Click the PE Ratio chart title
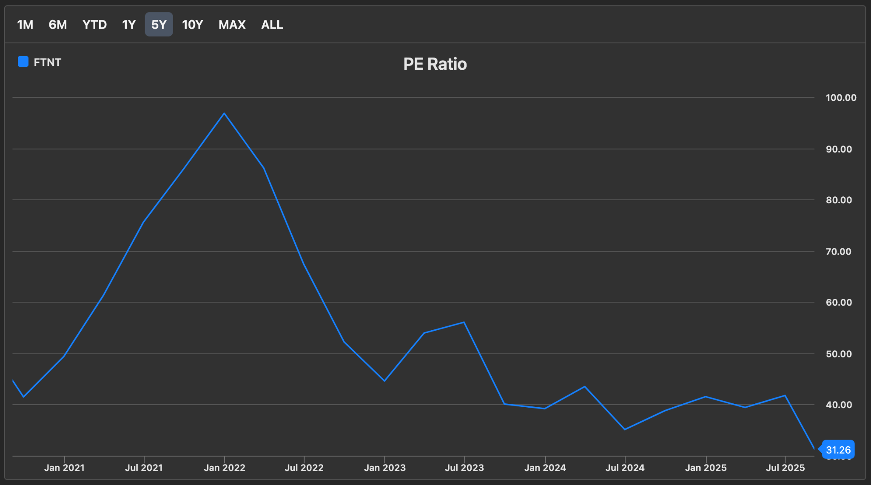 pyautogui.click(x=435, y=64)
